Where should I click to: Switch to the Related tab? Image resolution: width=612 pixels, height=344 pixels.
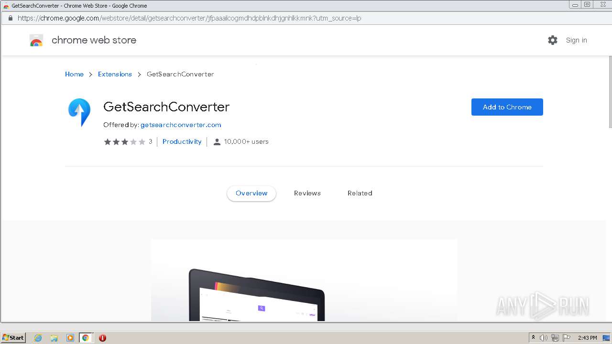[360, 193]
